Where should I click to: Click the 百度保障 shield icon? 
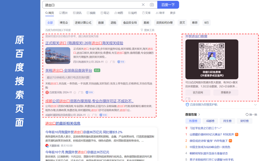tap(187, 104)
